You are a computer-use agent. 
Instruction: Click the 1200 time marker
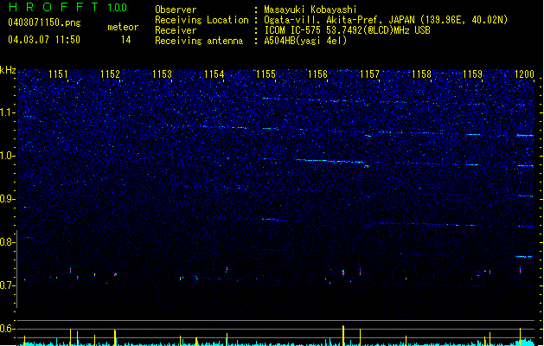(x=524, y=74)
